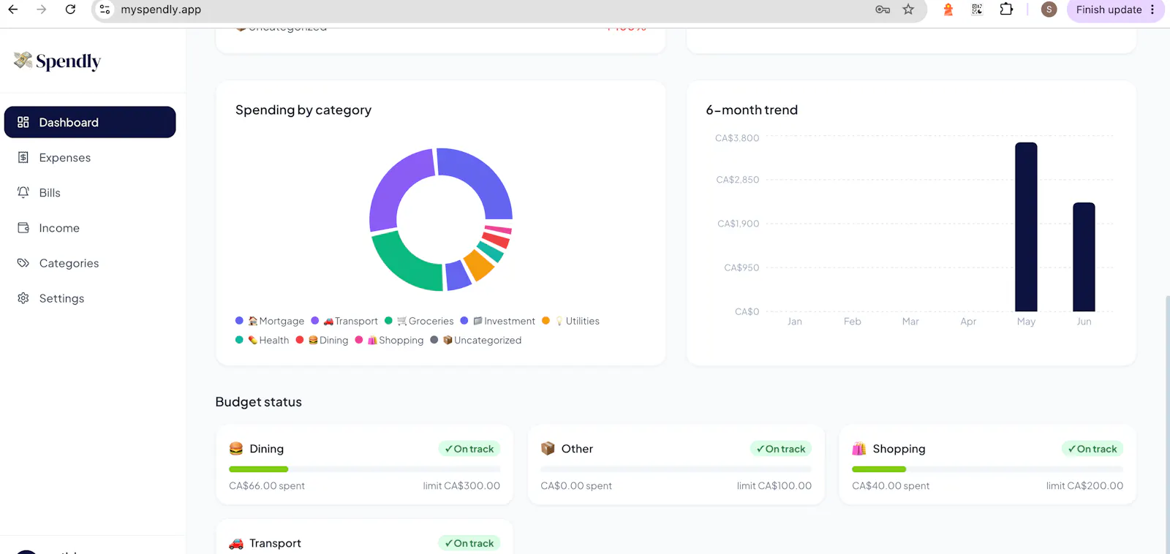Click the limit CA$100.00 text
This screenshot has width=1170, height=554.
click(774, 486)
